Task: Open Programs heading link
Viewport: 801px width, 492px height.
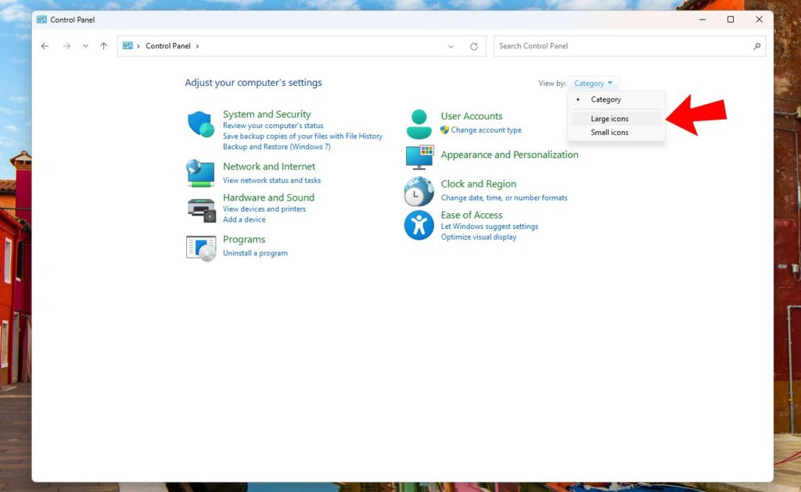Action: click(x=244, y=239)
